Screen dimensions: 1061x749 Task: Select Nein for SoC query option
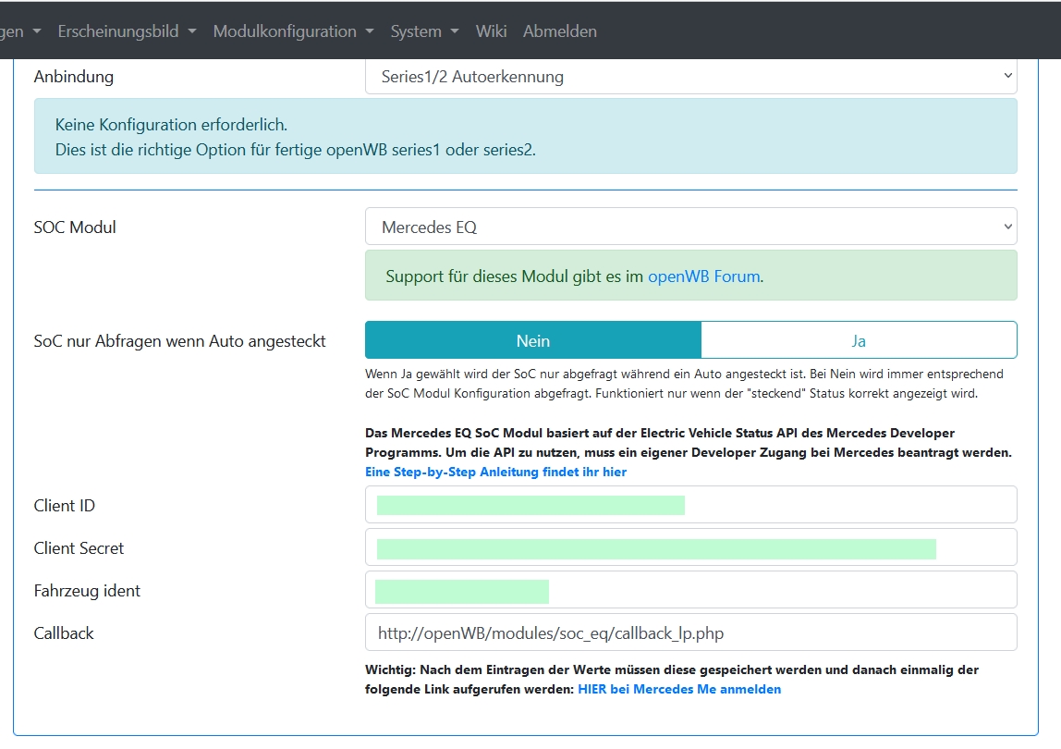(533, 340)
